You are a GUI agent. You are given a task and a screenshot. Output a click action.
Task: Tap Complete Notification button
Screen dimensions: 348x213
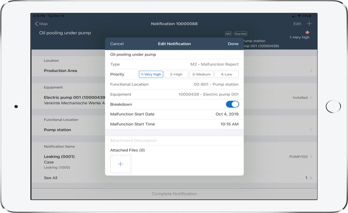click(x=174, y=194)
